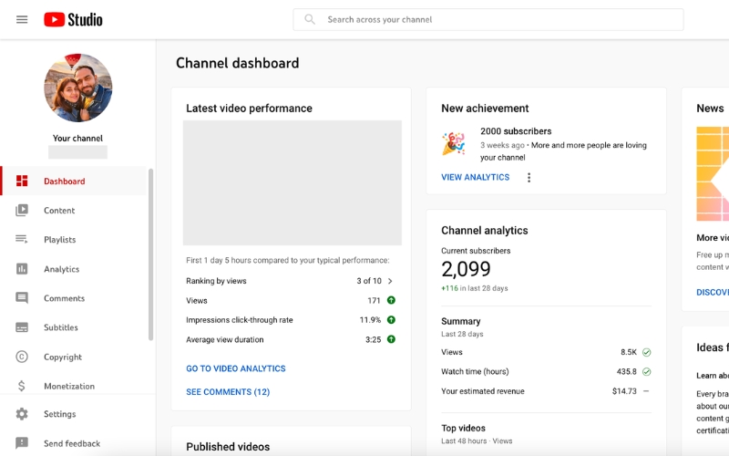Click the 'Your channel' label

[x=77, y=139]
